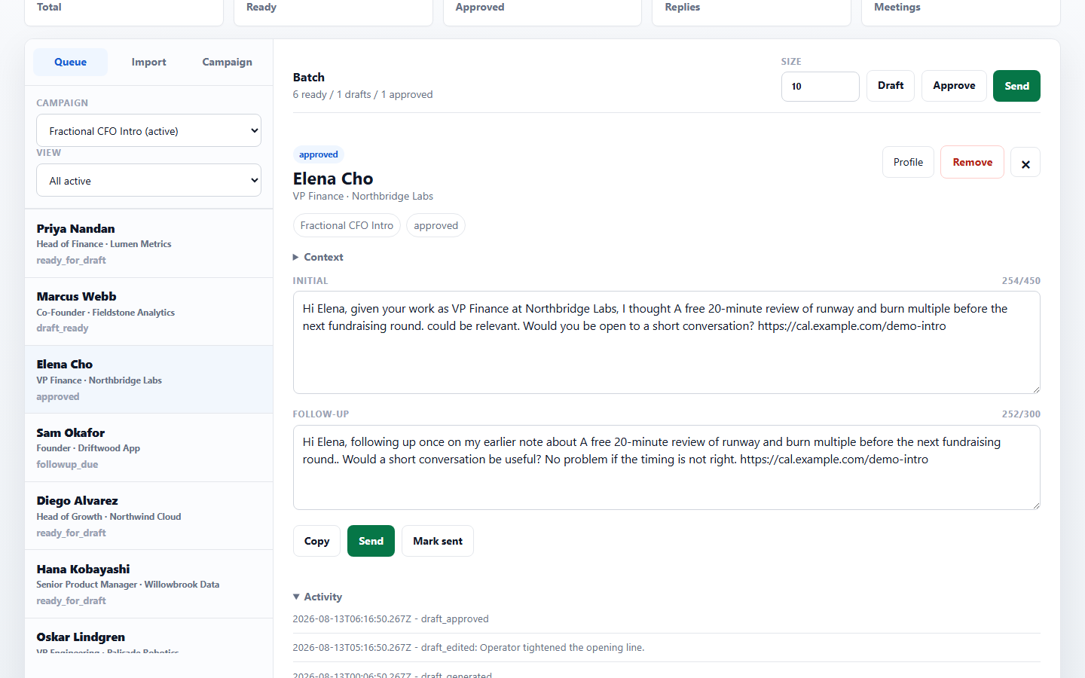Viewport: 1085px width, 678px height.
Task: Click the blue approved status badge above the name
Action: pos(319,154)
